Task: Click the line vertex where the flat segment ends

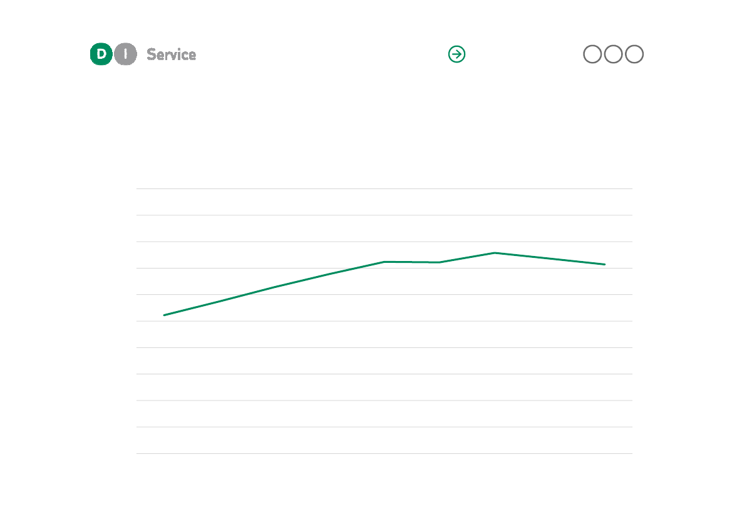Action: pyautogui.click(x=440, y=262)
